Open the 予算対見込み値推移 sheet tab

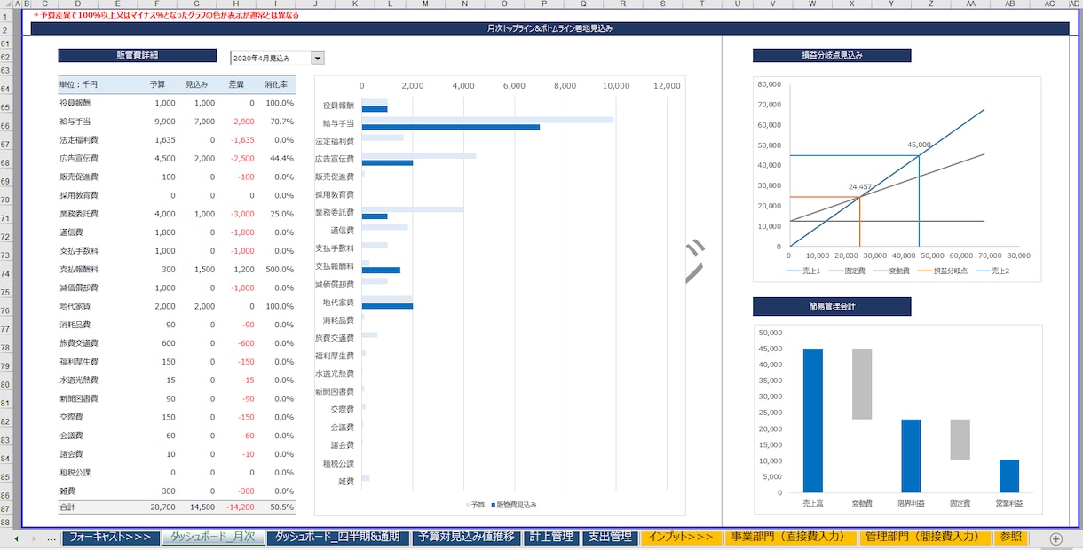coord(466,538)
